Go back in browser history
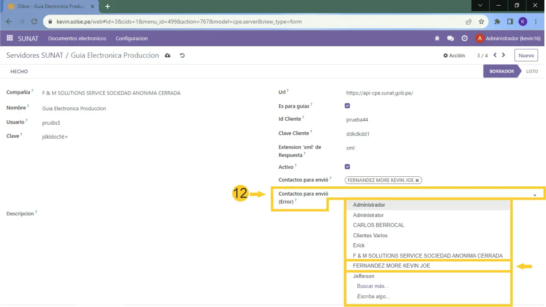This screenshot has width=546, height=307. pos(9,22)
